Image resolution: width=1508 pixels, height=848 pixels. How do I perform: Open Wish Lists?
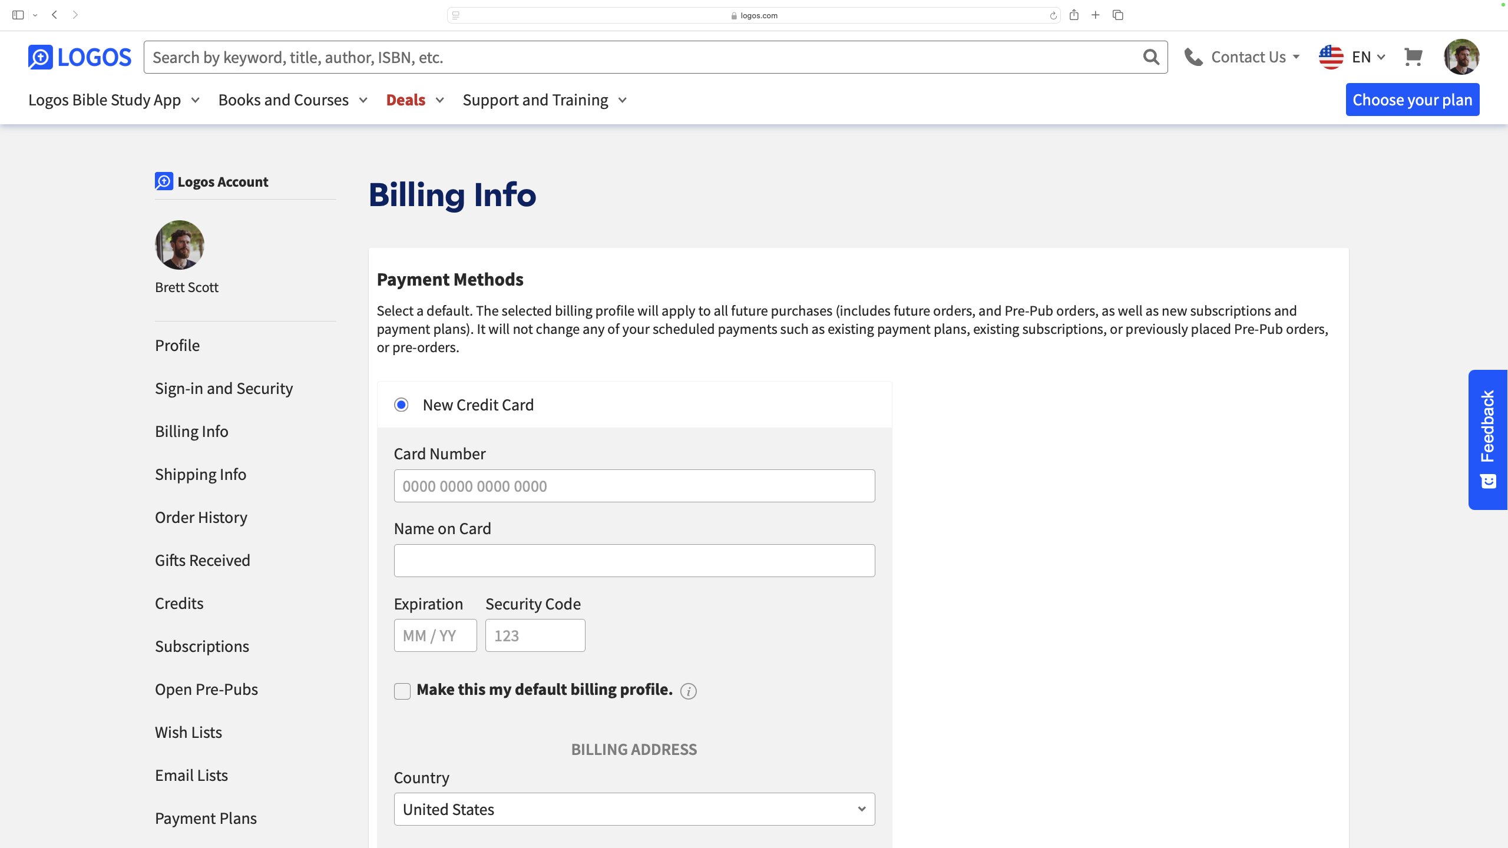click(x=188, y=733)
